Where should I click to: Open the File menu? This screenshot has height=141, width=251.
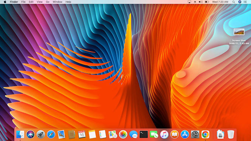point(23,2)
